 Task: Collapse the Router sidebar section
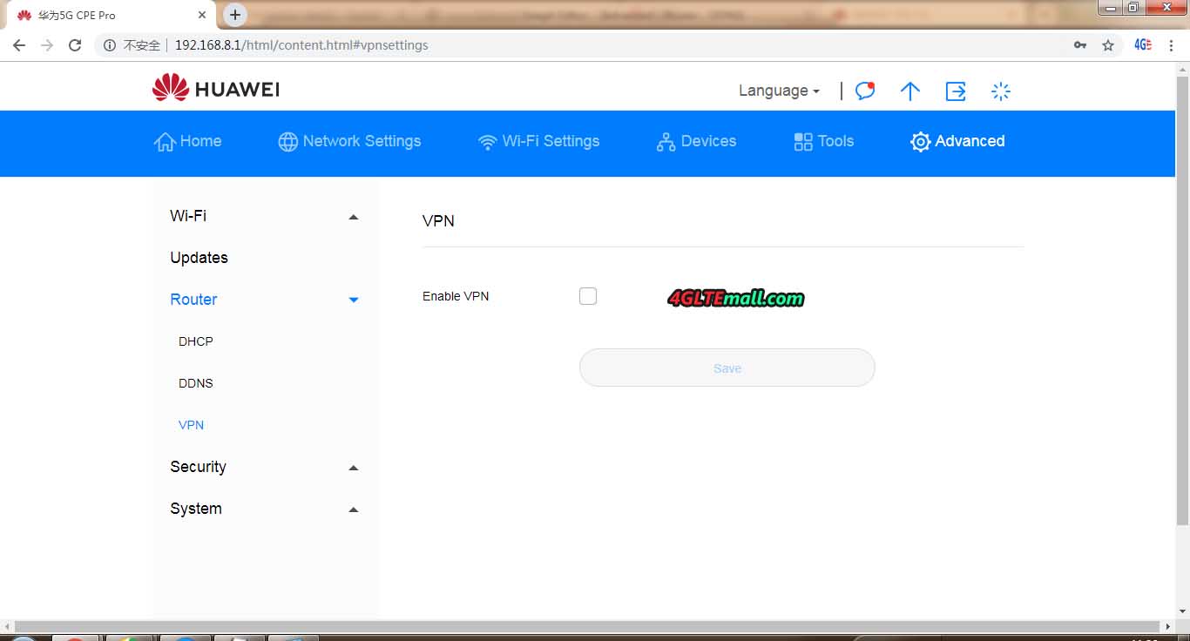[353, 300]
